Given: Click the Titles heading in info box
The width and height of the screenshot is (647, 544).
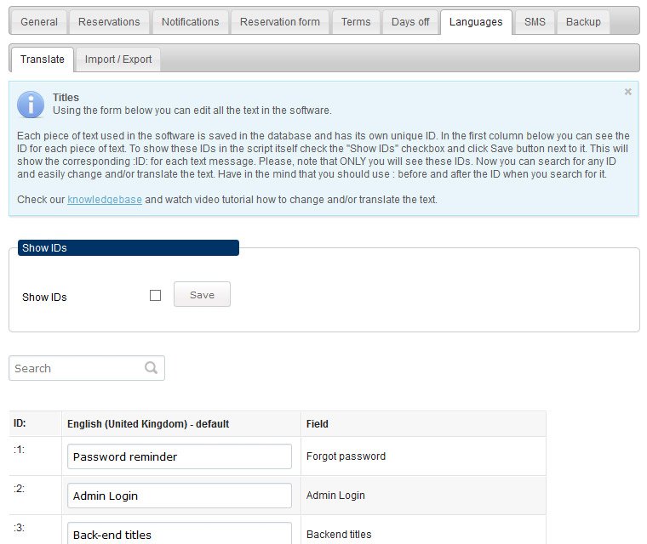Looking at the screenshot, I should 66,97.
